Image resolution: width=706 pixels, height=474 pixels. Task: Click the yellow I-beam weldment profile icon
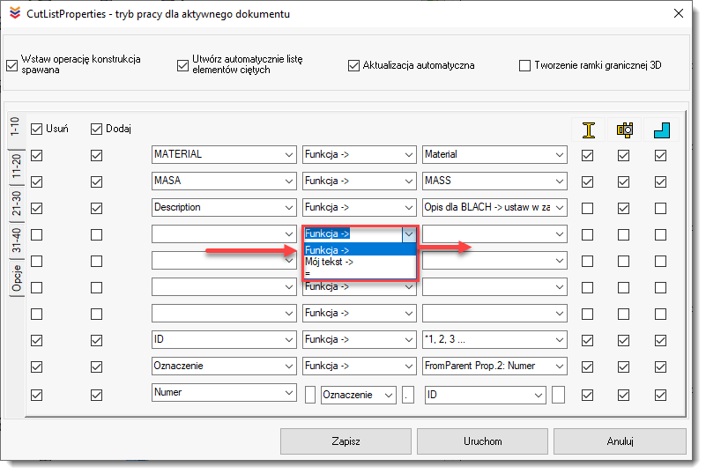[x=588, y=130]
